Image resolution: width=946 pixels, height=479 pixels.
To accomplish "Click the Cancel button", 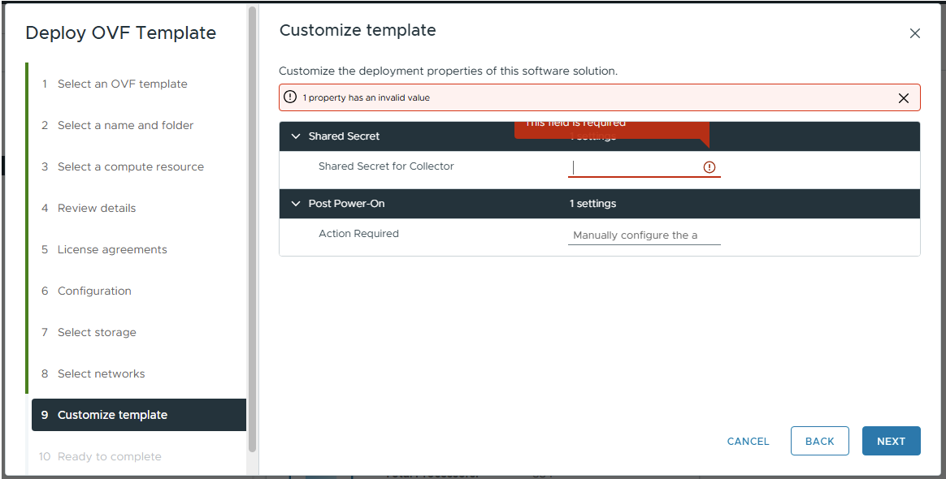I will point(749,441).
